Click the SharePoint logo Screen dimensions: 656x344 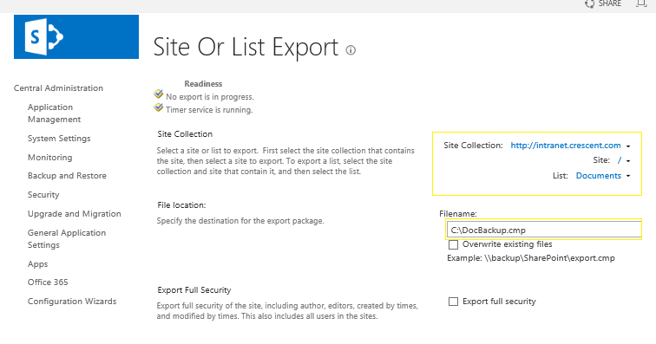point(76,36)
